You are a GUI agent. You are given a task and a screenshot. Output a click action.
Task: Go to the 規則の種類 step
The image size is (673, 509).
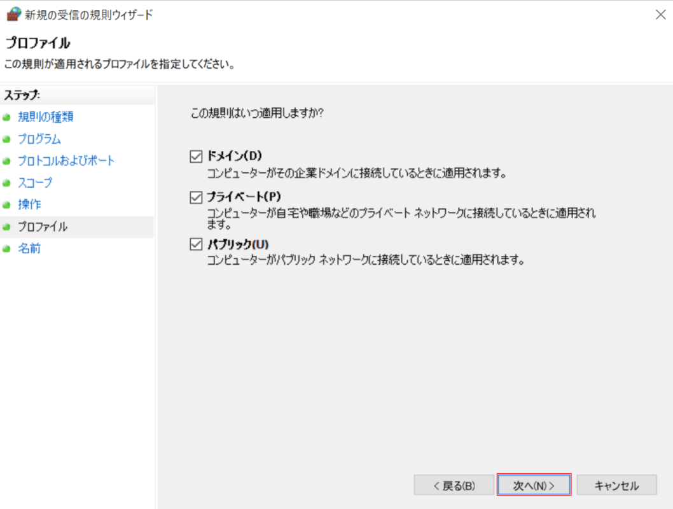point(46,117)
